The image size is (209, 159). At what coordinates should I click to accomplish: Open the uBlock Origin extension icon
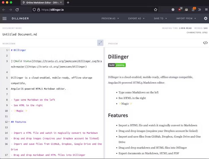click(x=180, y=9)
